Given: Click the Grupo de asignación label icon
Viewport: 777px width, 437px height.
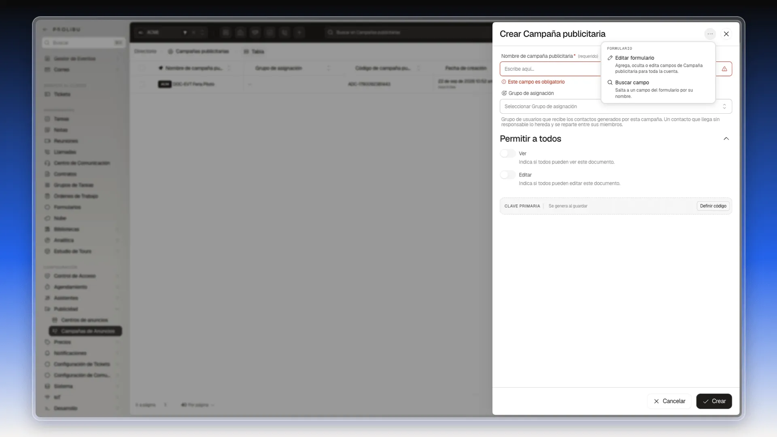Looking at the screenshot, I should click(504, 93).
